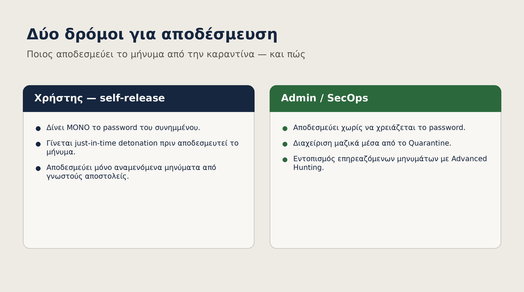Click the green bullet before 'Εντοπισμός επηρεαζόμενων'
Image resolution: width=524 pixels, height=292 pixels.
pos(285,160)
